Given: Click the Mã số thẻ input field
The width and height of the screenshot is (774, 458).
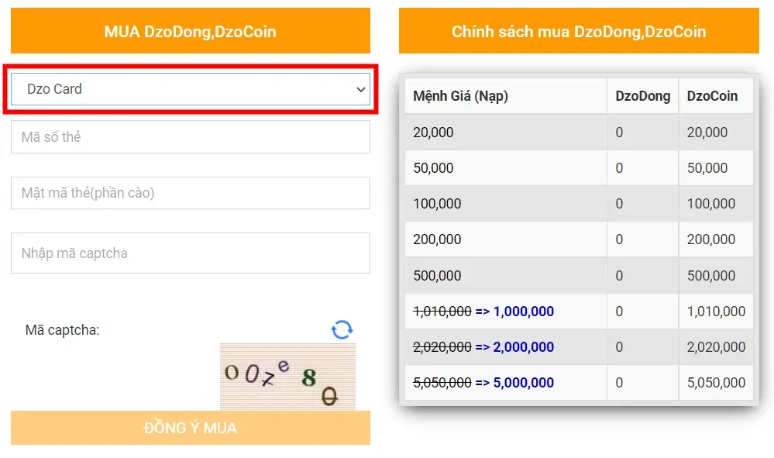Looking at the screenshot, I should (x=190, y=137).
